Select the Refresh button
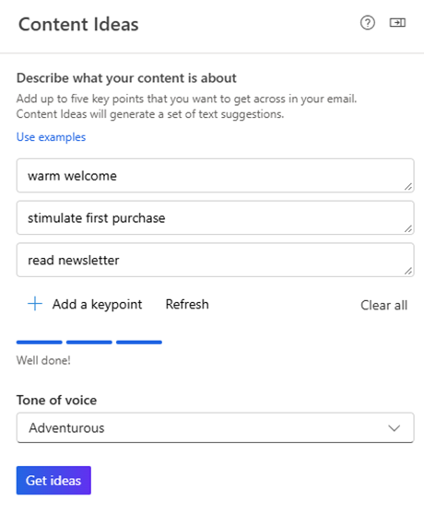The image size is (424, 512). click(x=187, y=304)
